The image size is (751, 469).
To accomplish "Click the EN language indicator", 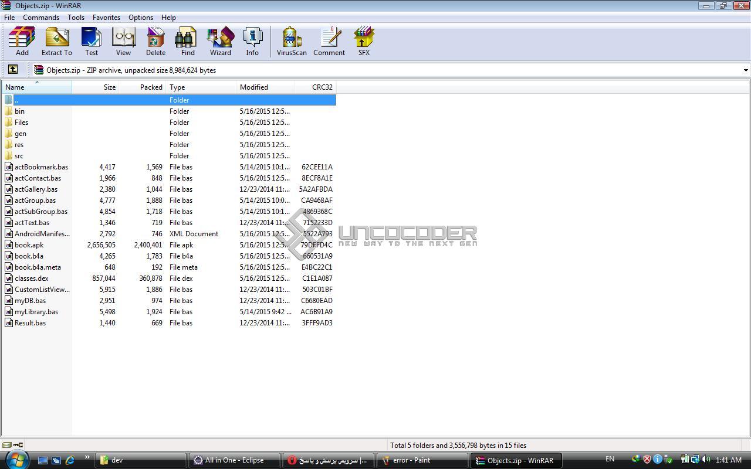I will pyautogui.click(x=610, y=459).
